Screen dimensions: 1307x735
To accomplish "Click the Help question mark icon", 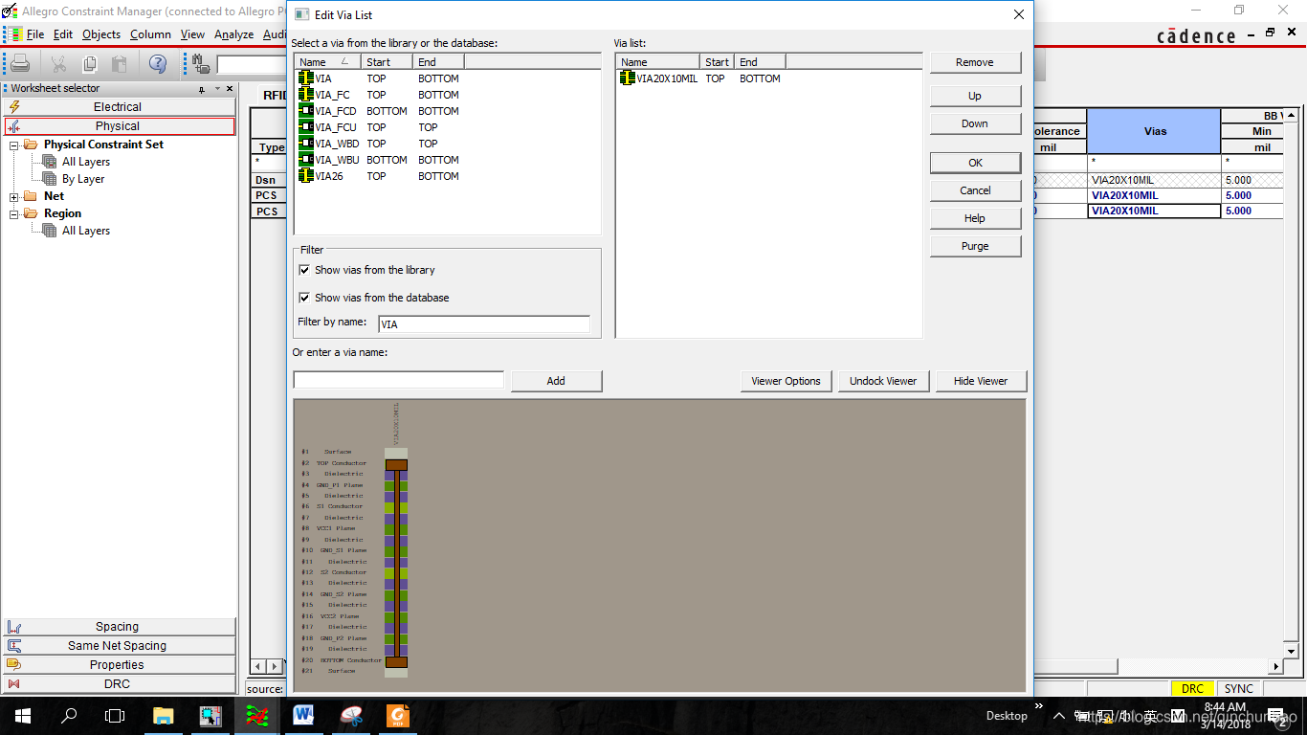I will pyautogui.click(x=157, y=64).
